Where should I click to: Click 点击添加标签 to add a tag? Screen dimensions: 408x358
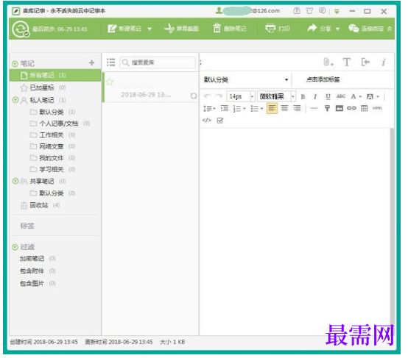pyautogui.click(x=323, y=79)
